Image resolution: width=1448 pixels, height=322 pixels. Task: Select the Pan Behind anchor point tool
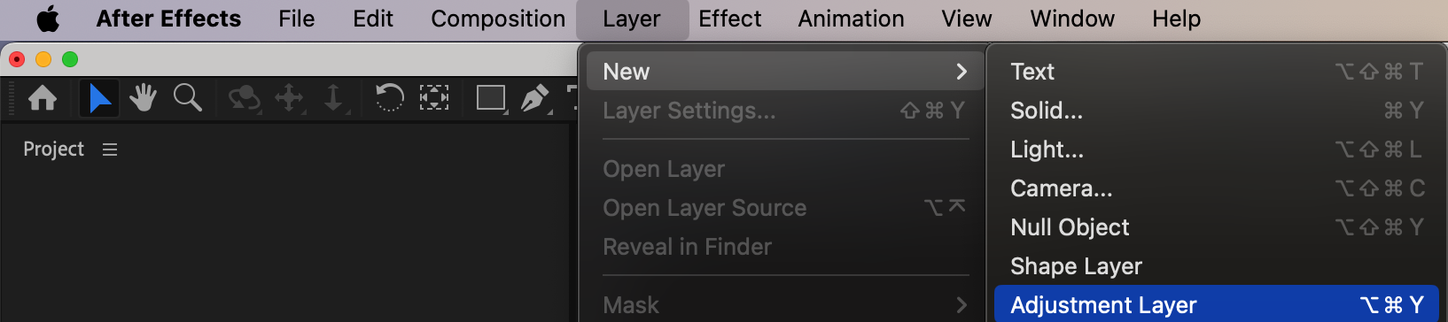433,97
